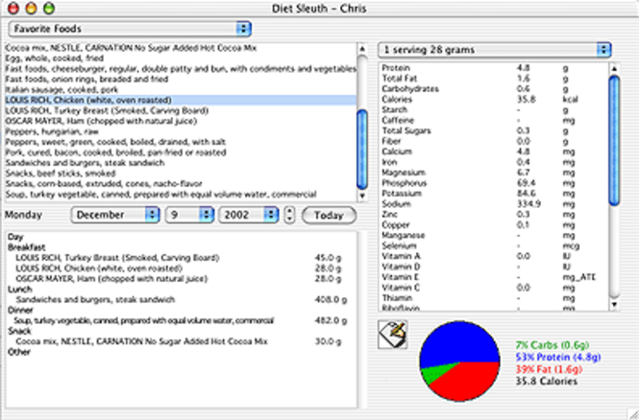Screen dimensions: 639x420
Task: Select LOUIS RICH Turkey Breast in favorites list
Action: click(180, 110)
